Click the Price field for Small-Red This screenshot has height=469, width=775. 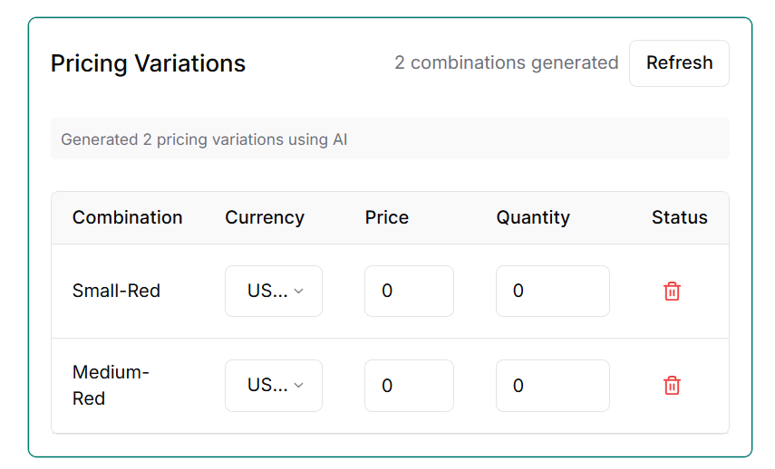click(409, 292)
